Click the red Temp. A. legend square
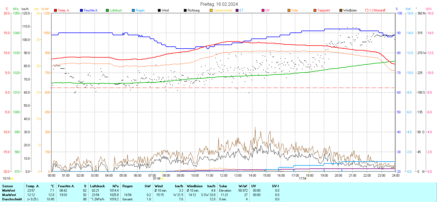 55,10
